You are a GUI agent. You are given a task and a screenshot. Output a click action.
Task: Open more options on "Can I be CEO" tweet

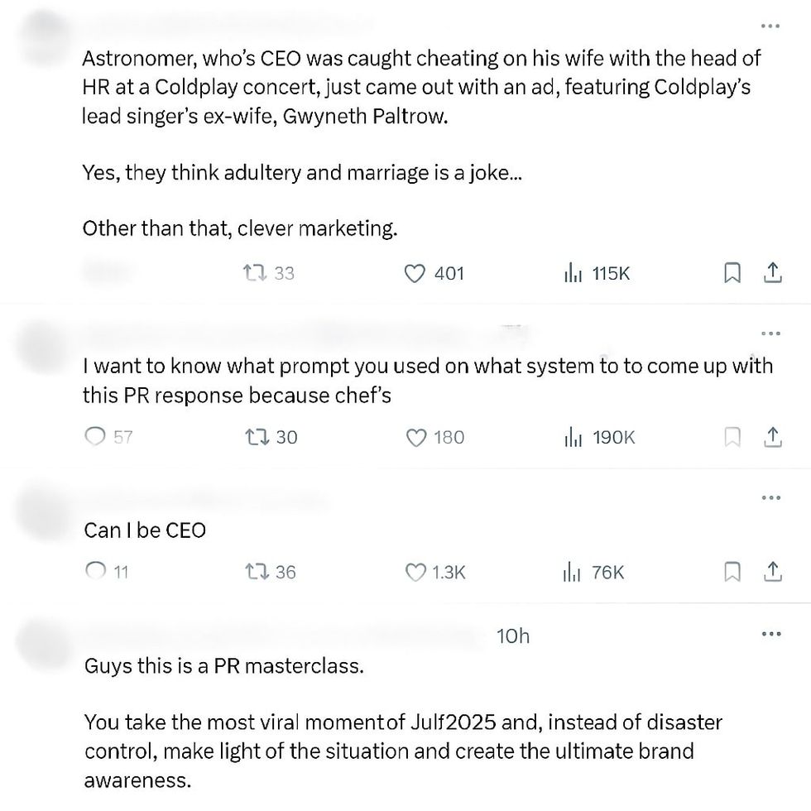tap(770, 498)
